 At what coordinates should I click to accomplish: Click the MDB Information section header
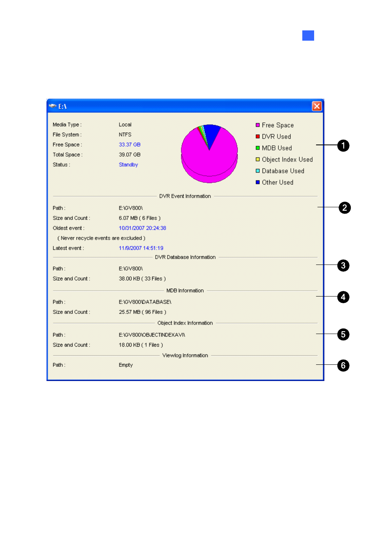coord(185,291)
